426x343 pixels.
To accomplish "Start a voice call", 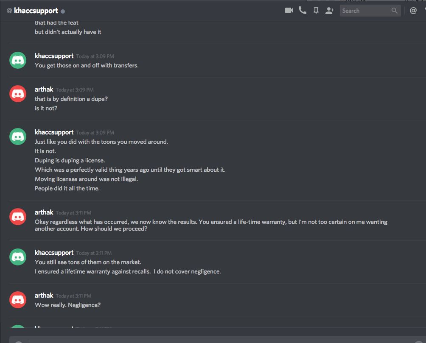I will pyautogui.click(x=303, y=11).
